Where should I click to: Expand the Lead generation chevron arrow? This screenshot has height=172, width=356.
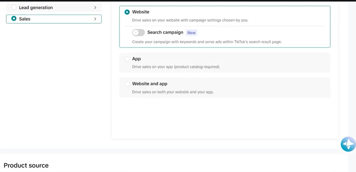point(95,8)
